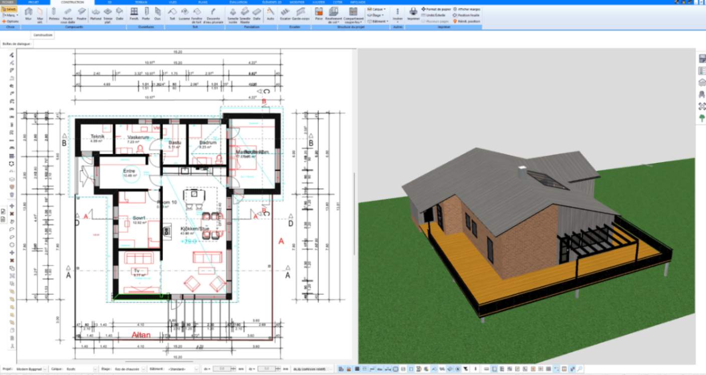Click Position feuille
The height and width of the screenshot is (375, 706).
(x=467, y=15)
